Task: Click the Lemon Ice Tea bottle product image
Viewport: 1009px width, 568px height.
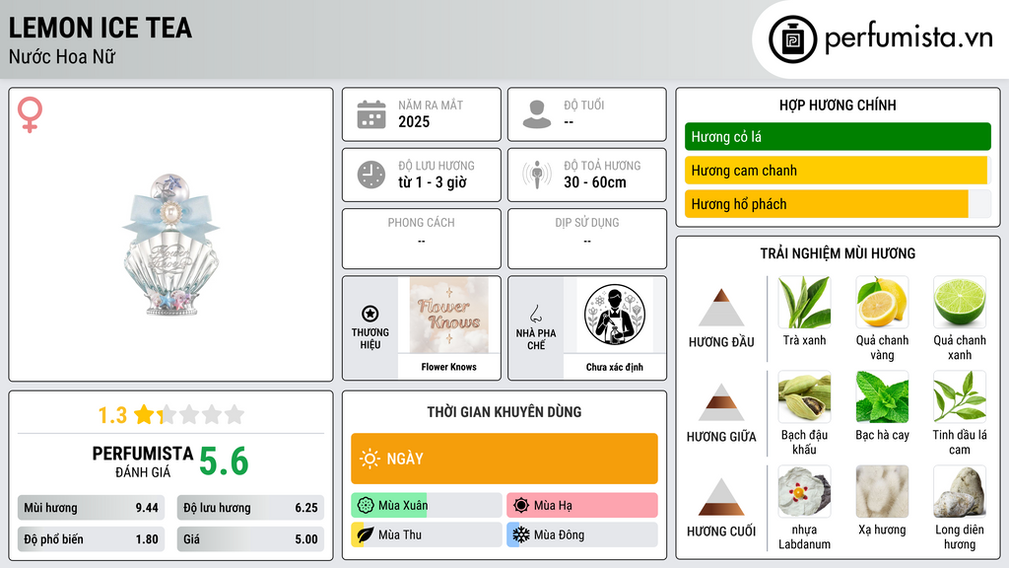Action: pyautogui.click(x=171, y=245)
